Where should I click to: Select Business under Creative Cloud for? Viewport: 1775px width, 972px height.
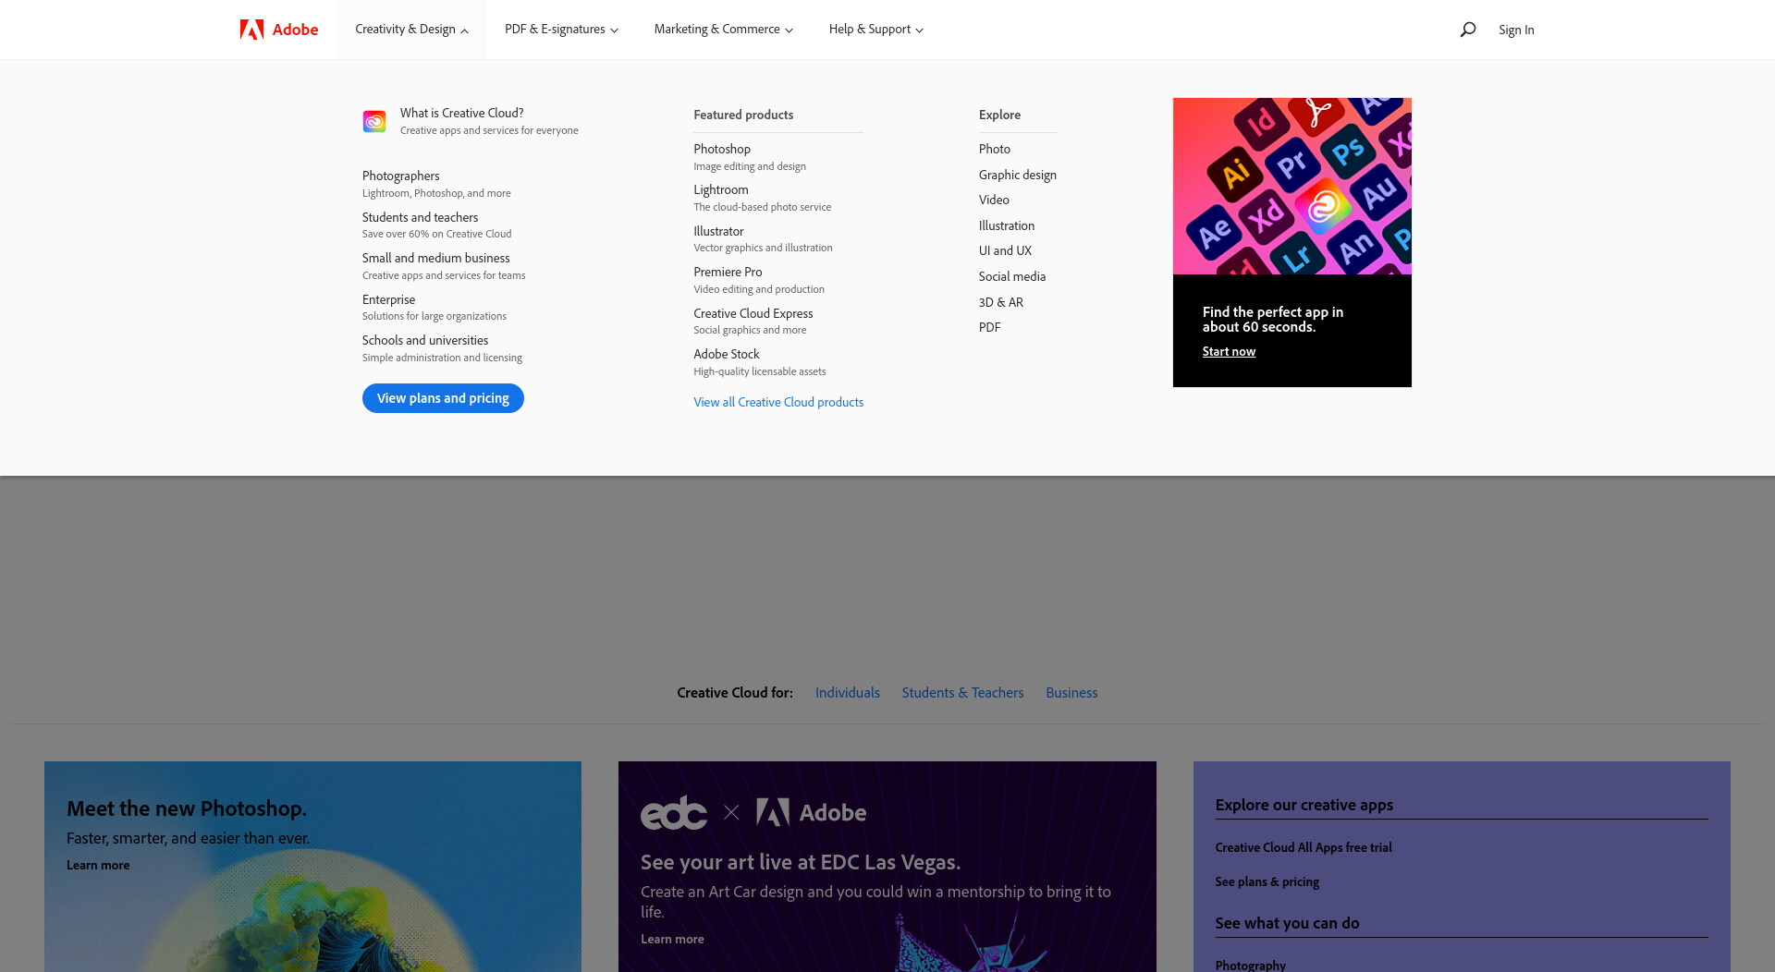(1071, 693)
